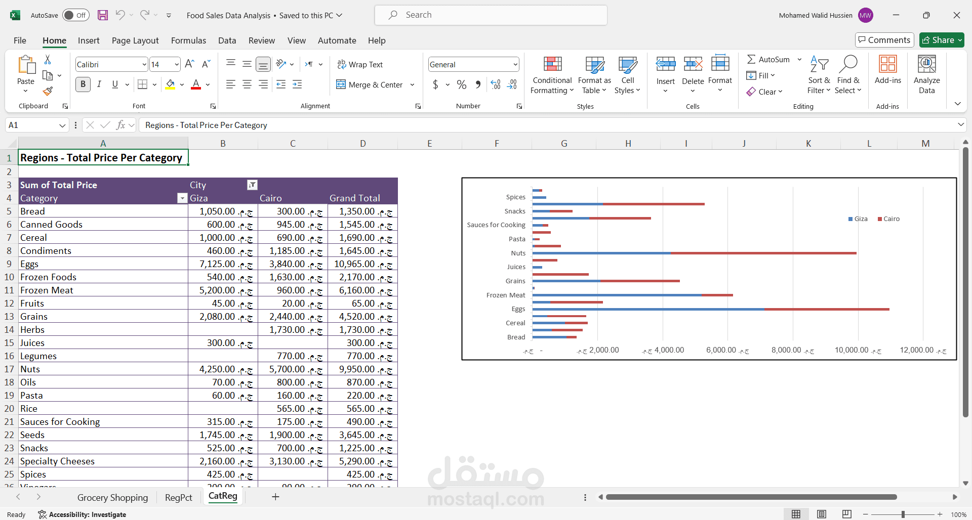This screenshot has width=972, height=520.
Task: Expand the formula bar
Action: (x=960, y=124)
